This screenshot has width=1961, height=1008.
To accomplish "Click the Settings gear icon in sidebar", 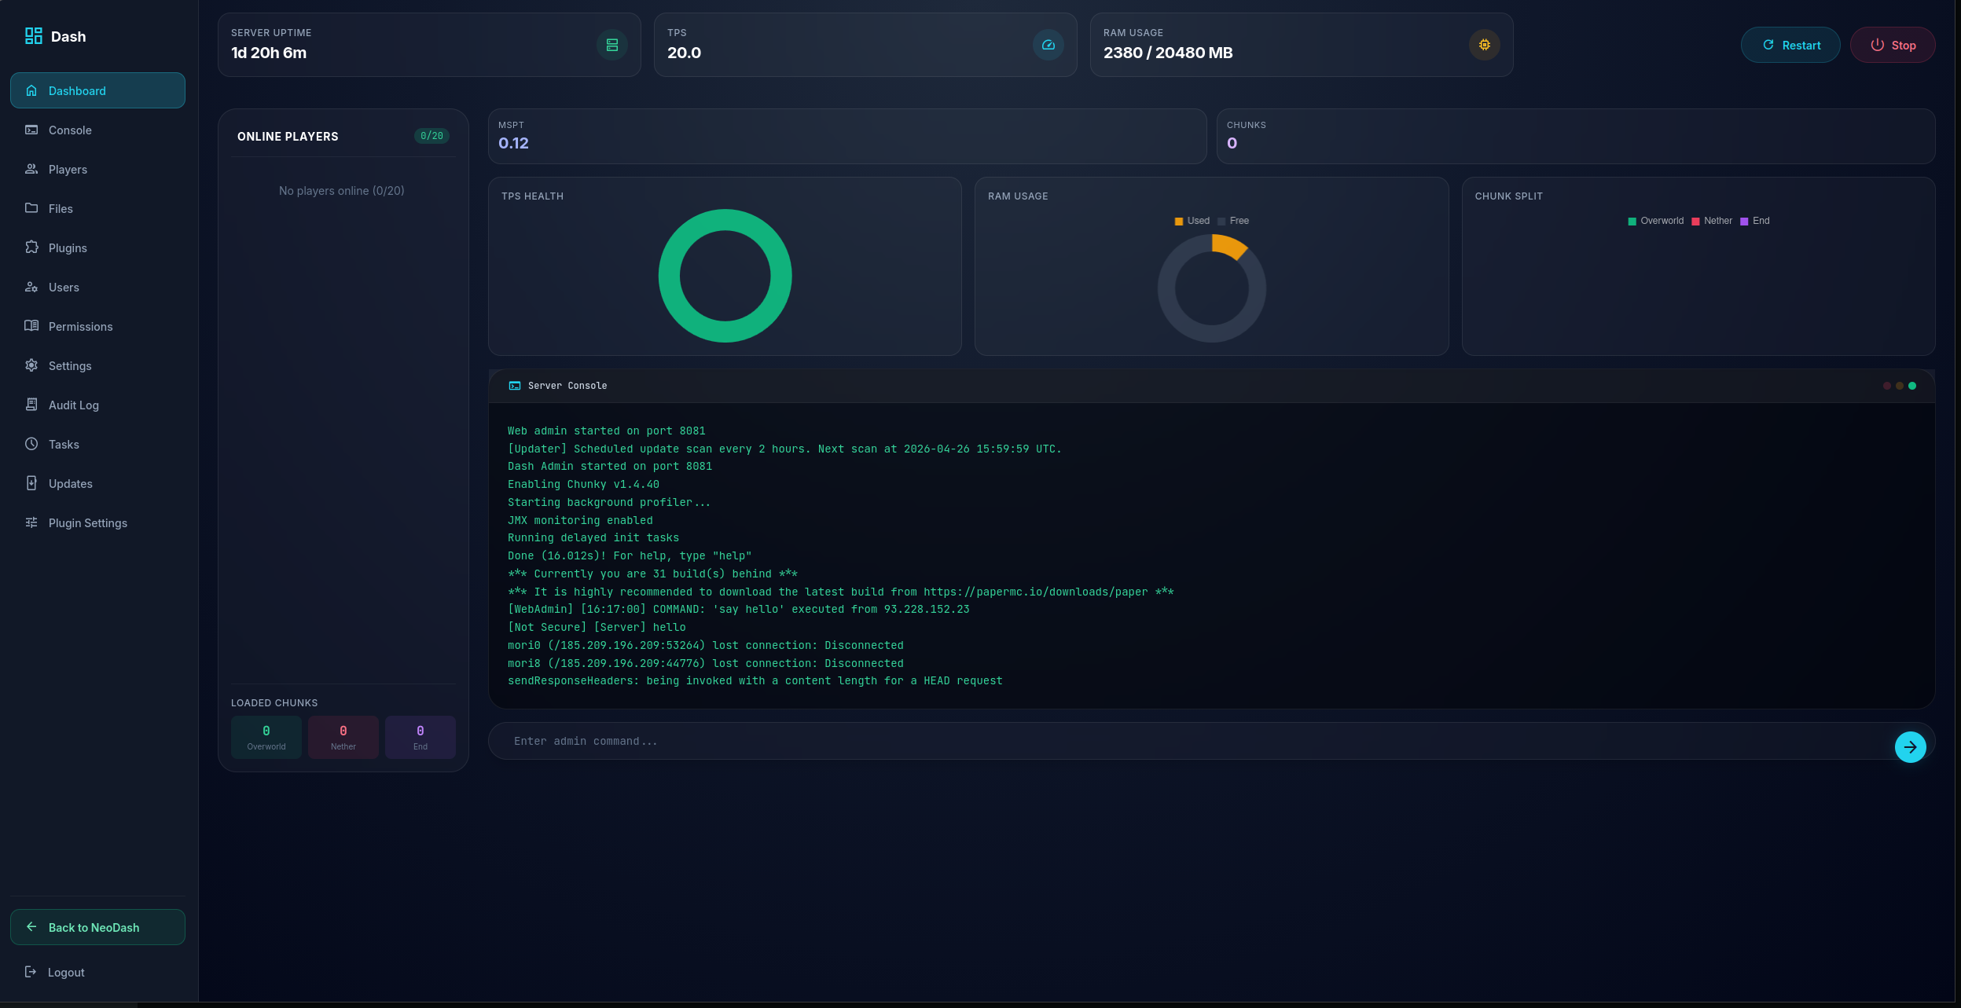I will [31, 365].
